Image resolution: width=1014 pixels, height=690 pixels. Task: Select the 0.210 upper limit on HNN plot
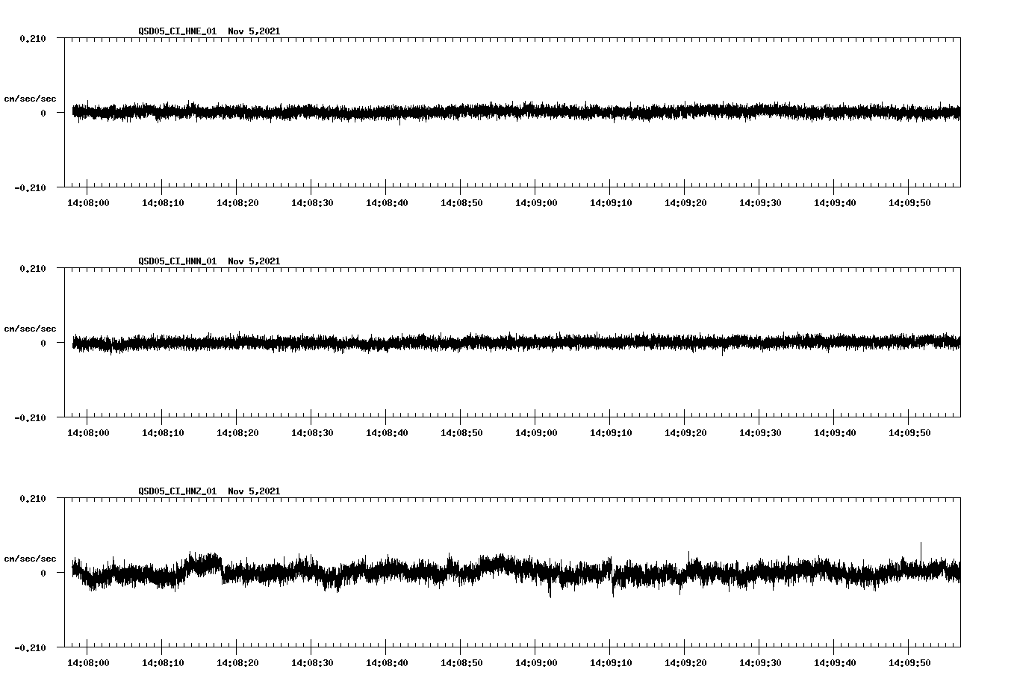32,268
